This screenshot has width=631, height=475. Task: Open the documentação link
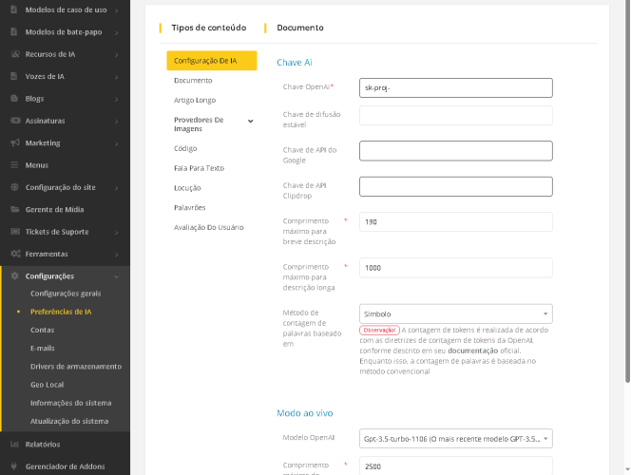pos(472,351)
